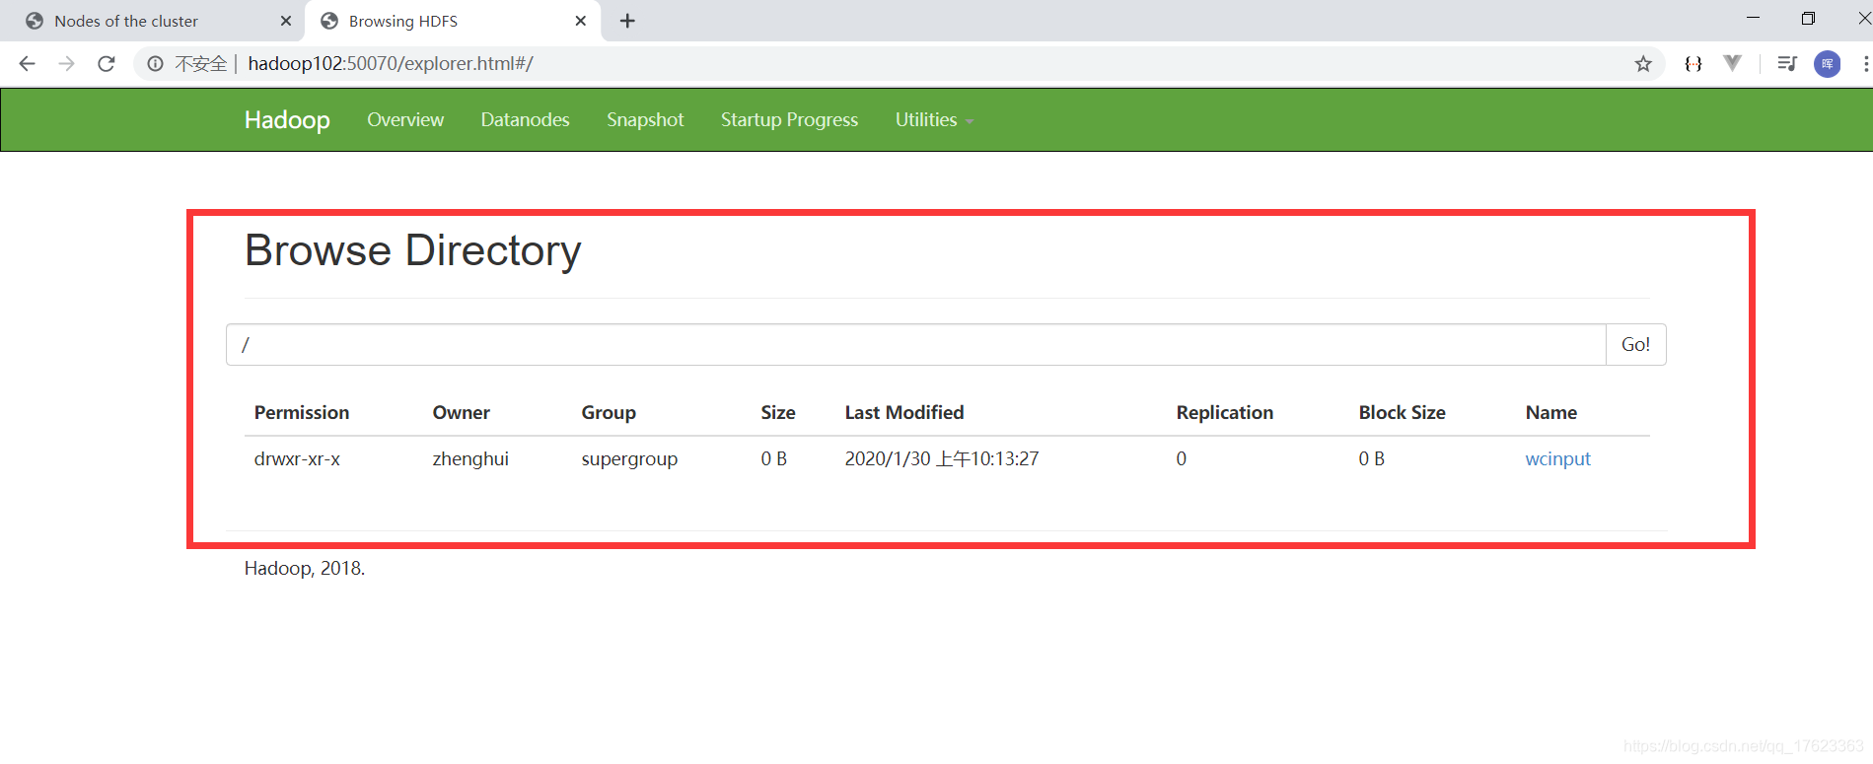Image resolution: width=1873 pixels, height=764 pixels.
Task: Close the Browsing HDFS tab
Action: (581, 21)
